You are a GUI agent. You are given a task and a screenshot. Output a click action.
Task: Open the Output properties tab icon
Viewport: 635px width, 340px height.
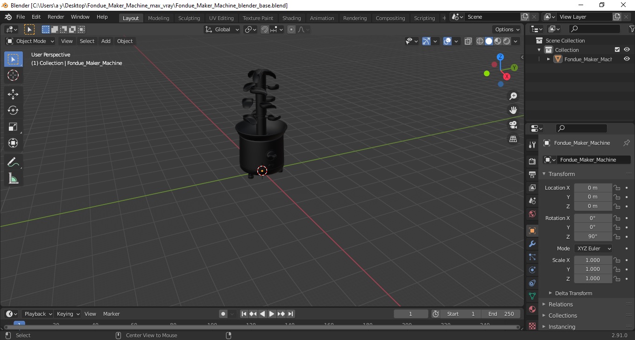click(x=532, y=175)
